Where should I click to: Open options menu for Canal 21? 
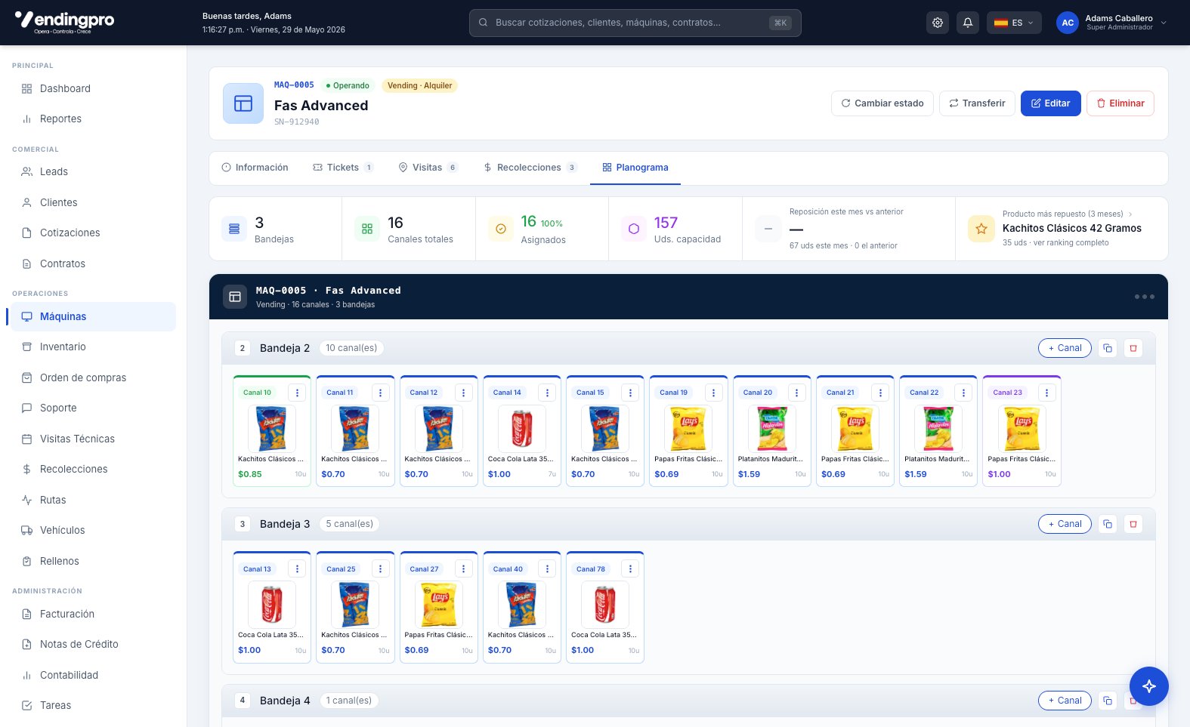point(881,393)
